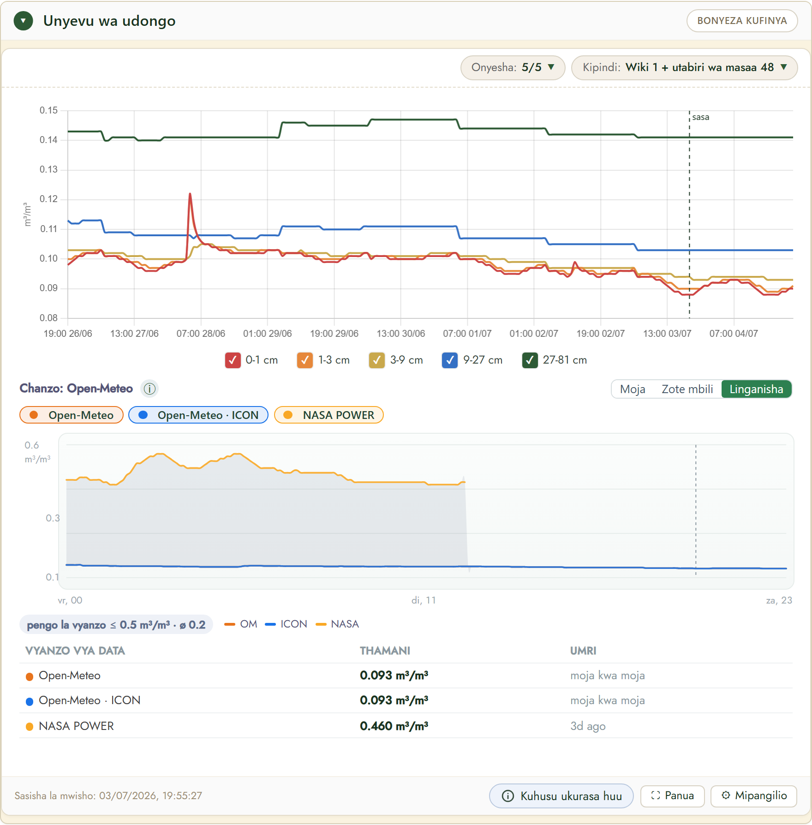Click the Open-Meteo row in data sources table

(x=406, y=676)
